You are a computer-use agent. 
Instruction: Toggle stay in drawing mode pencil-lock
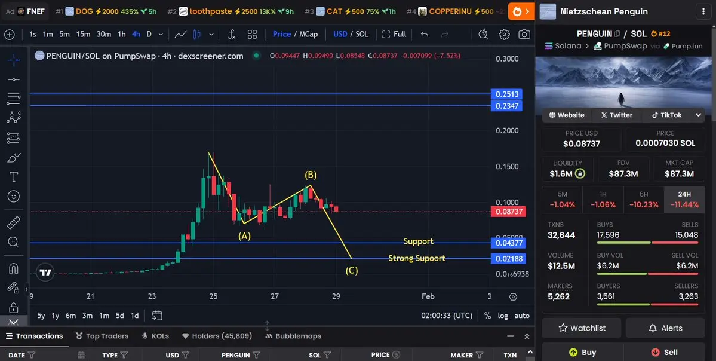click(13, 287)
